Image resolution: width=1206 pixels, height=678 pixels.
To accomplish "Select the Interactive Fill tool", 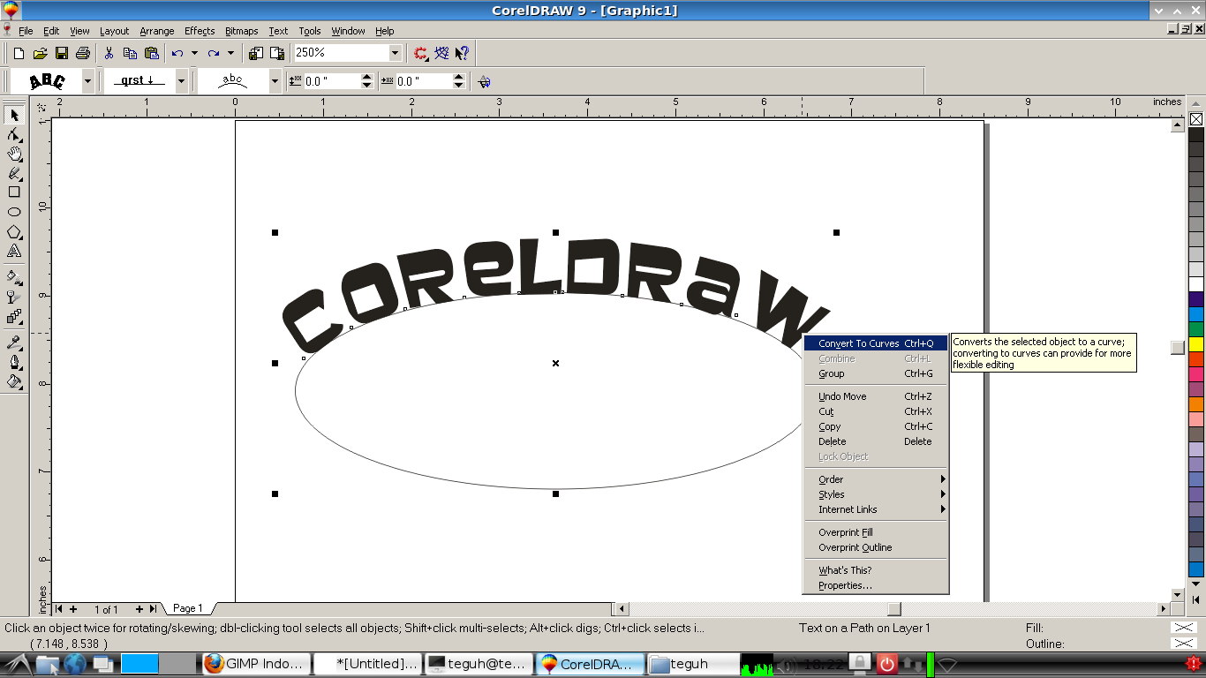I will click(14, 277).
